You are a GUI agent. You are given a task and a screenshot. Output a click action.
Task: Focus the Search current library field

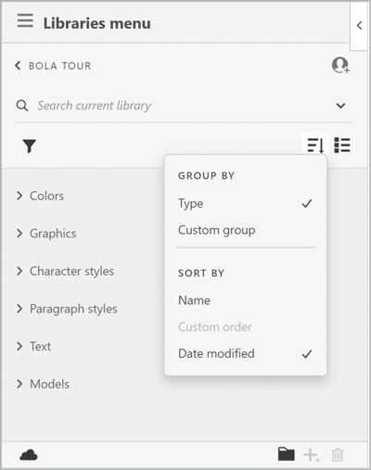coord(184,106)
